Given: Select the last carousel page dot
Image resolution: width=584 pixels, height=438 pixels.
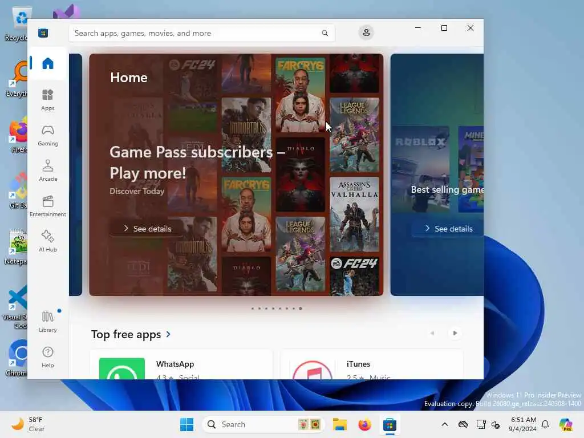Looking at the screenshot, I should (x=301, y=309).
